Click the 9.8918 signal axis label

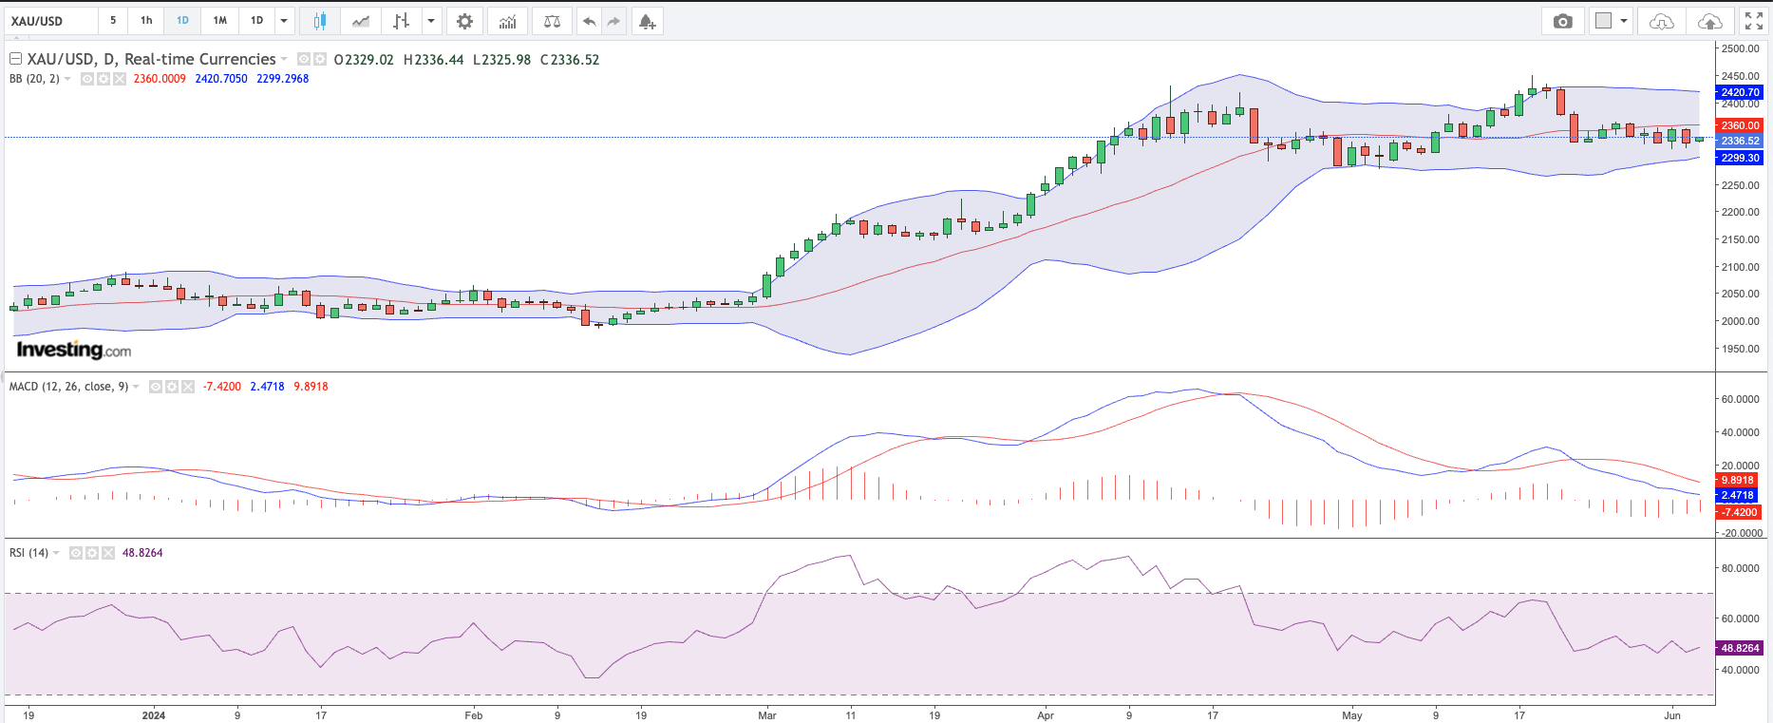tap(1737, 481)
